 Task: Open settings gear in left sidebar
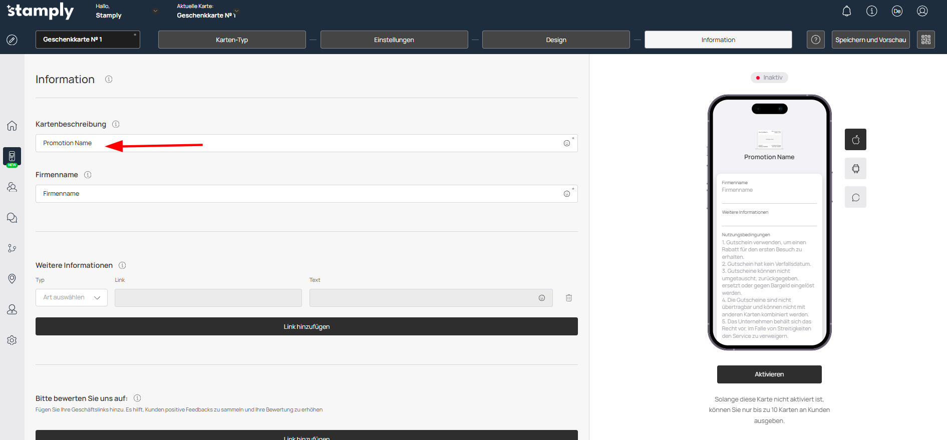click(12, 340)
